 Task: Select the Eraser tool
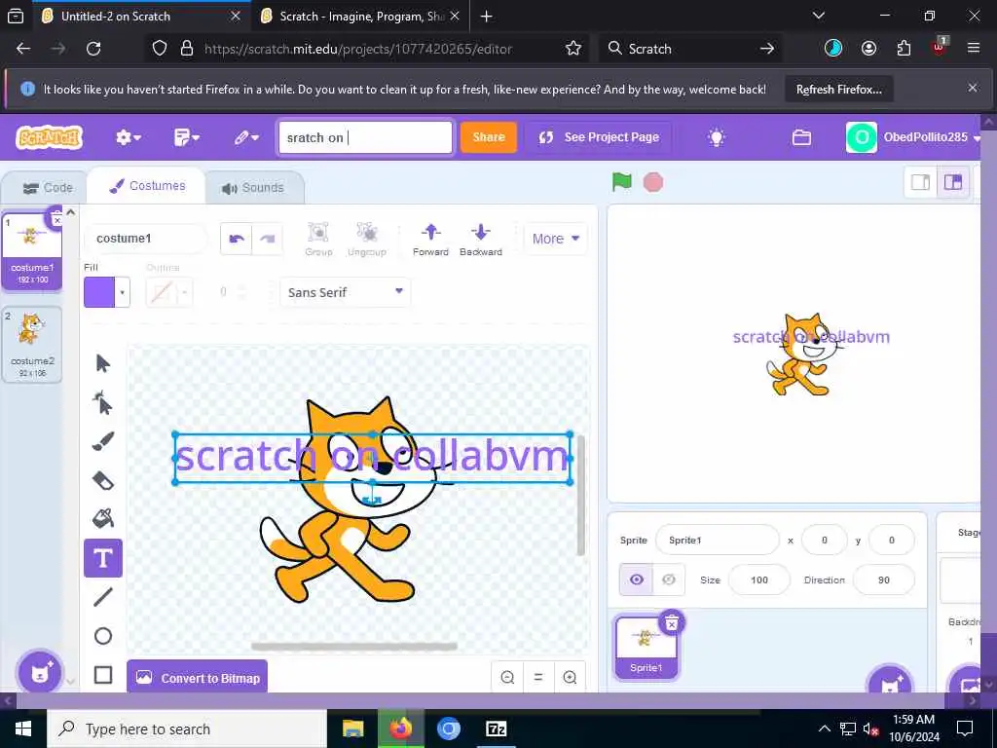(x=102, y=480)
